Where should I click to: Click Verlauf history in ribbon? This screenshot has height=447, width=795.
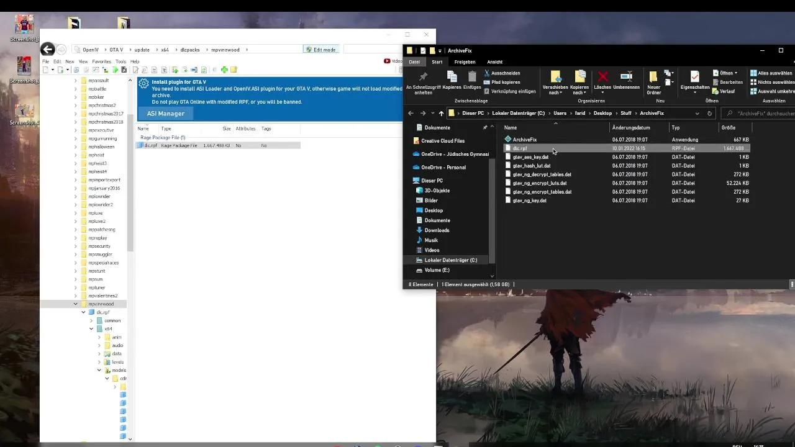pyautogui.click(x=724, y=91)
